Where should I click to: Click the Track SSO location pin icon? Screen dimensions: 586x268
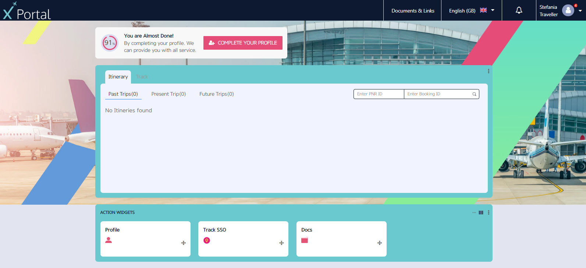[x=207, y=240]
